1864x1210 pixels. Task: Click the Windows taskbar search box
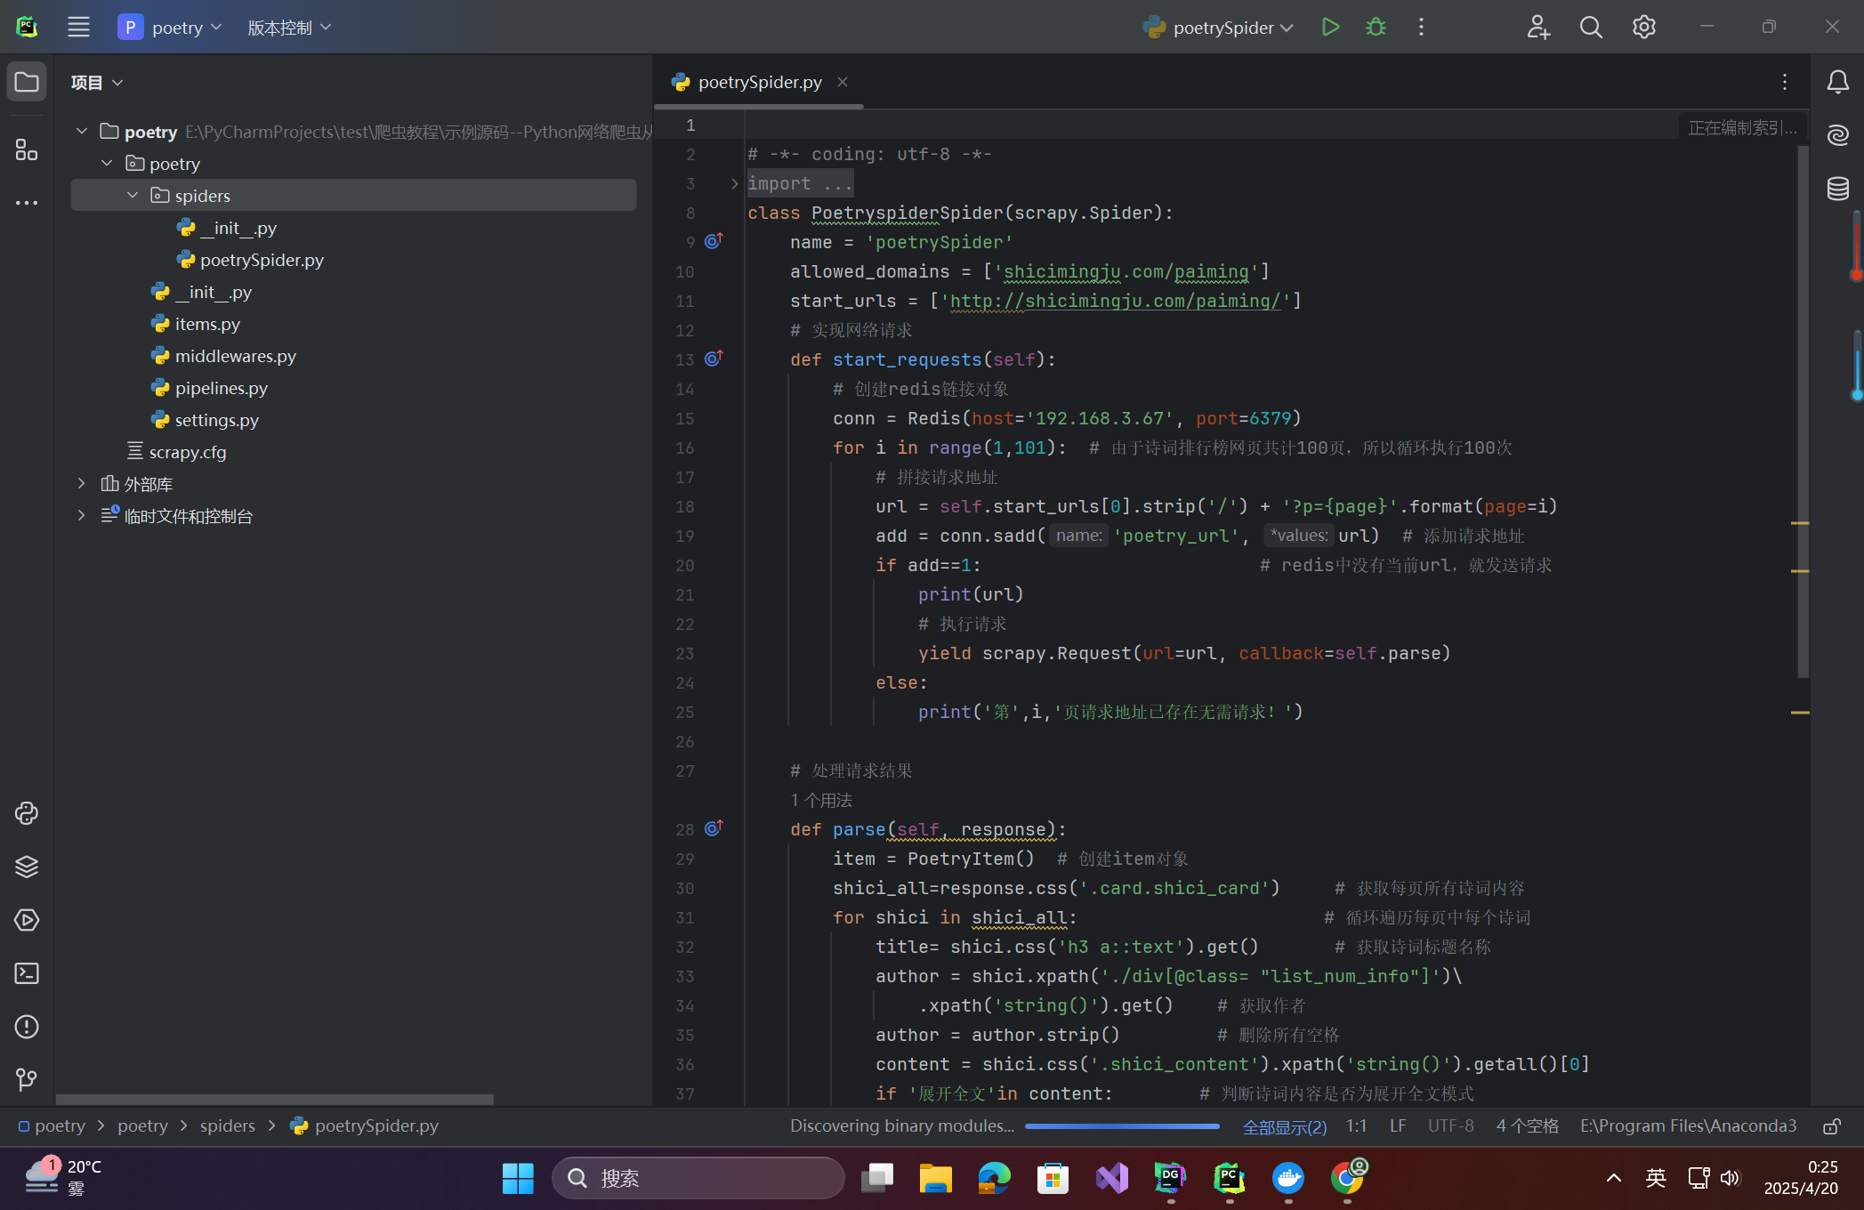(698, 1178)
